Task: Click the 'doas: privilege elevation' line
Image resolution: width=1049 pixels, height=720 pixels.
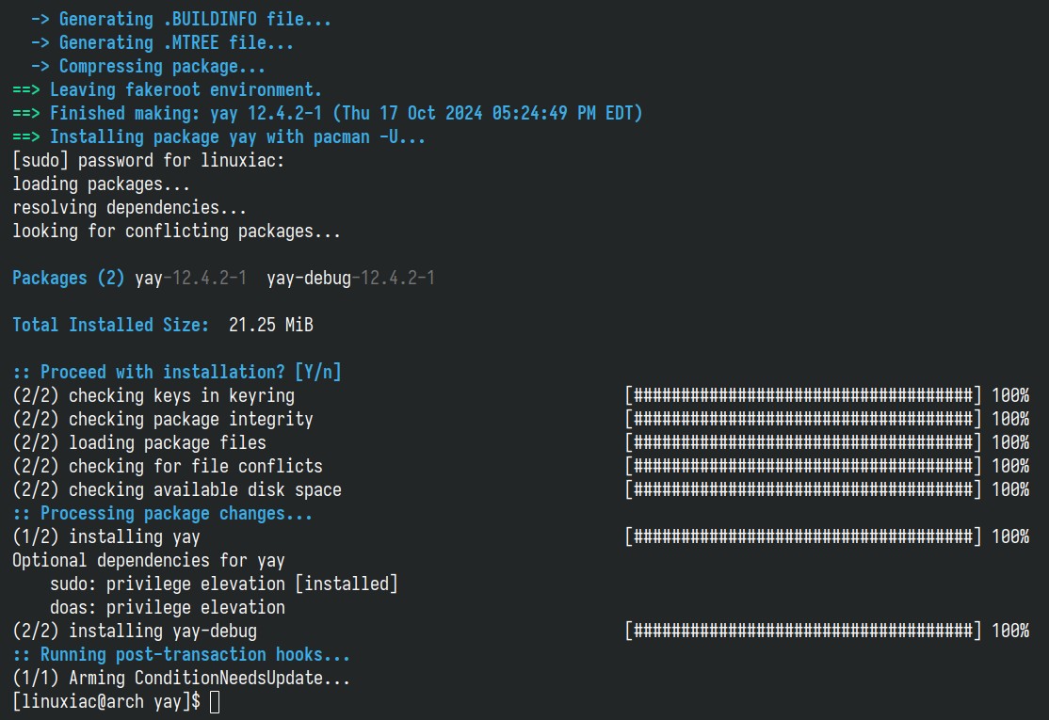Action: tap(168, 608)
